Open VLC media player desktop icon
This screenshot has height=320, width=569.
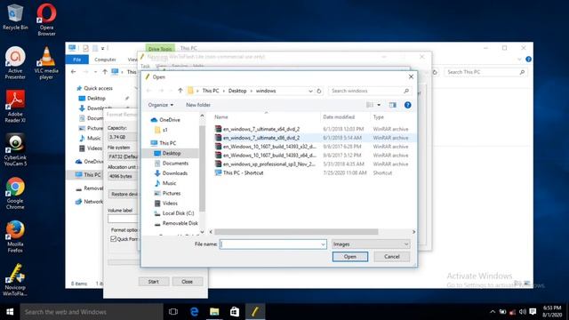pyautogui.click(x=46, y=63)
